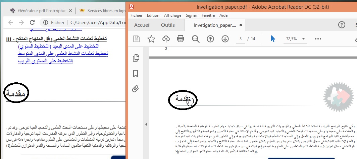
Task: Click the Save icon in Acrobat toolbar
Action: pyautogui.click(x=136, y=39)
